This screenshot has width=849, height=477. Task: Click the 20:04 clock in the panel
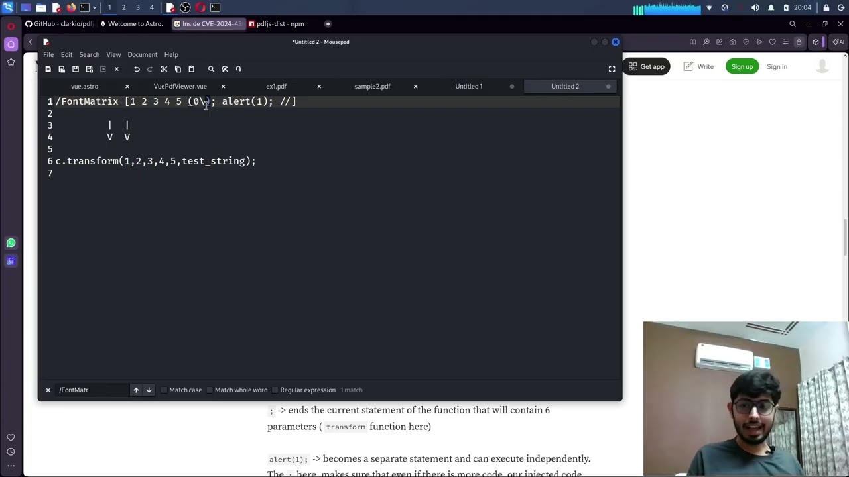(803, 7)
